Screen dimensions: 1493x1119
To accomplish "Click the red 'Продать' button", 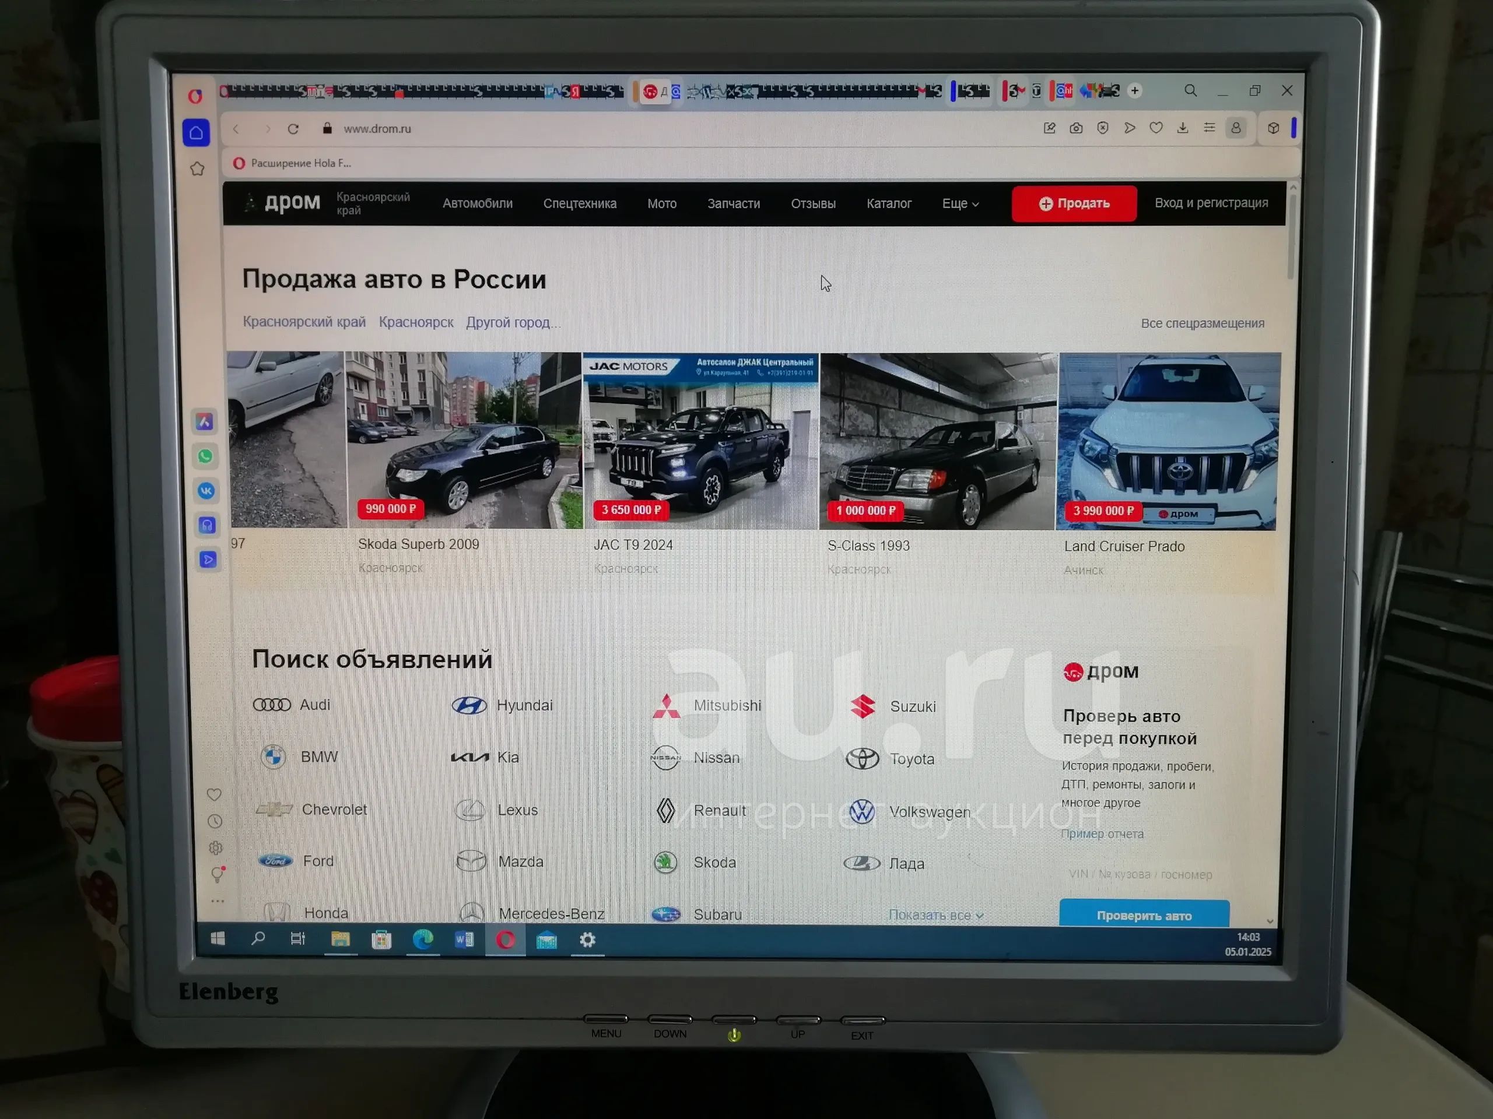I will point(1074,204).
